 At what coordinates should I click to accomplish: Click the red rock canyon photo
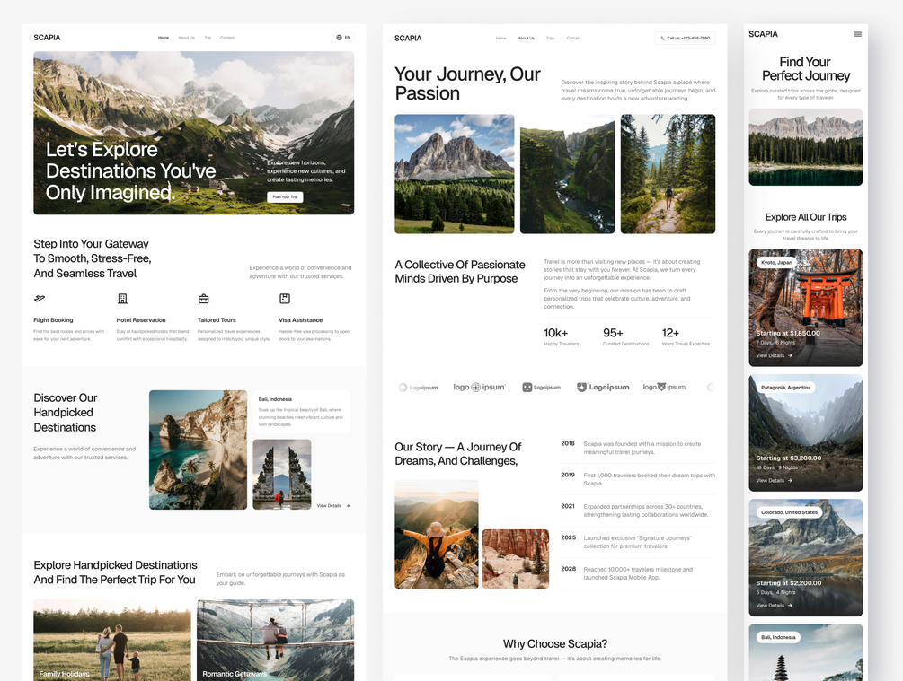[516, 559]
